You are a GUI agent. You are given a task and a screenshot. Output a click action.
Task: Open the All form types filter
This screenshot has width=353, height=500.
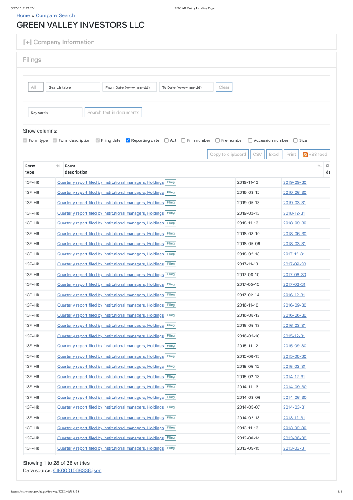36,87
